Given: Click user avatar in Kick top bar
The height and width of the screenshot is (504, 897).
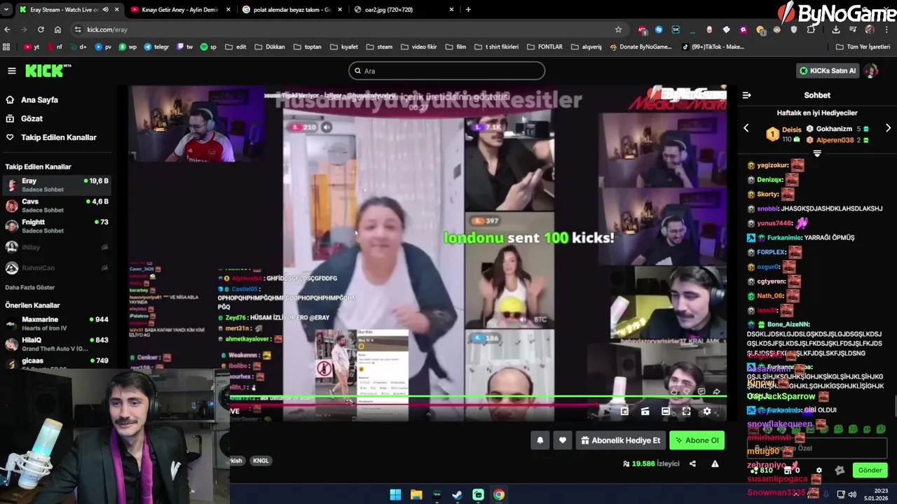Looking at the screenshot, I should [870, 71].
